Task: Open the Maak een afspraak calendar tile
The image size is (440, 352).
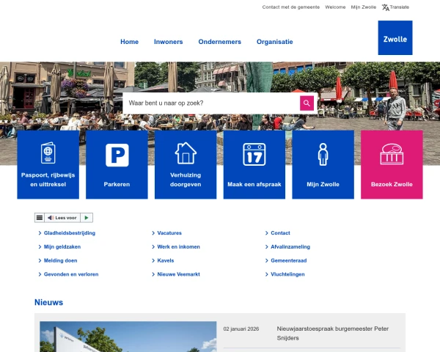Action: pyautogui.click(x=254, y=164)
